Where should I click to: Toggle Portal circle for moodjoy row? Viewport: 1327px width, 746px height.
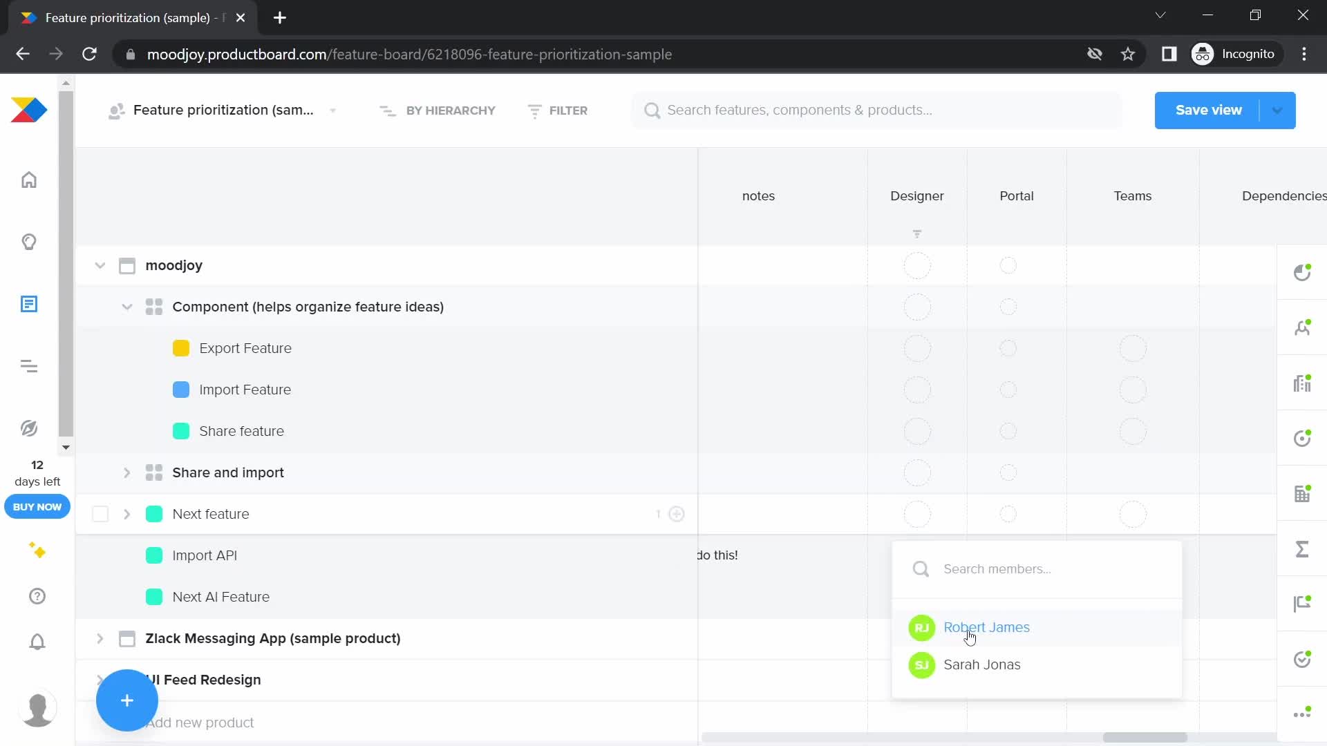[1008, 265]
